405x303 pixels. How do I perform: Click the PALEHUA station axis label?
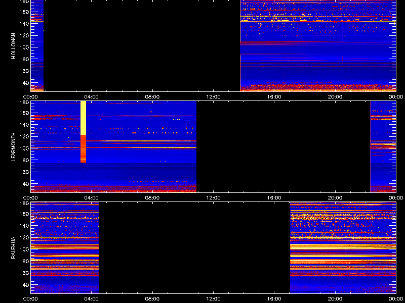click(14, 247)
